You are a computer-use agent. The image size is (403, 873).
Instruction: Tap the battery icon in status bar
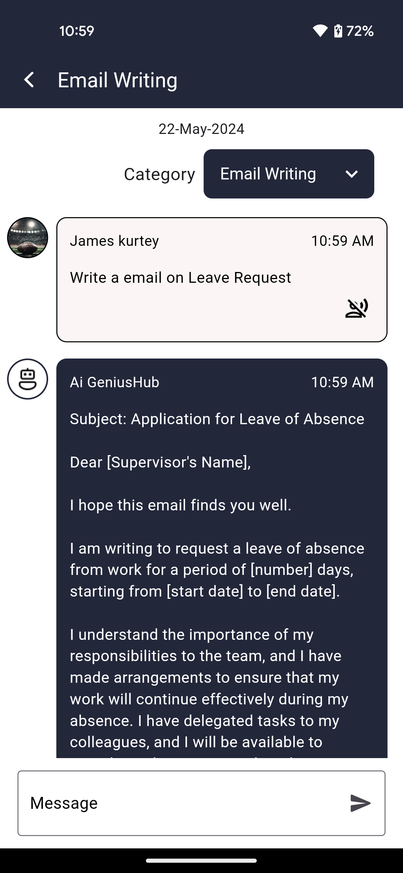pos(338,31)
